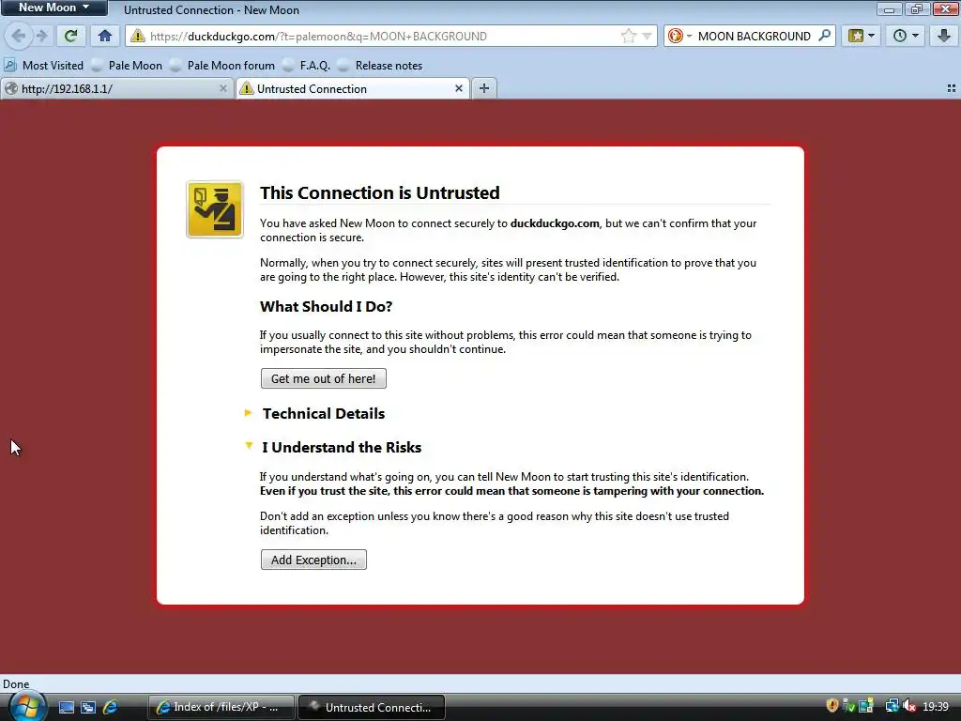Click the policeman warning icon
The height and width of the screenshot is (721, 961).
tap(215, 209)
